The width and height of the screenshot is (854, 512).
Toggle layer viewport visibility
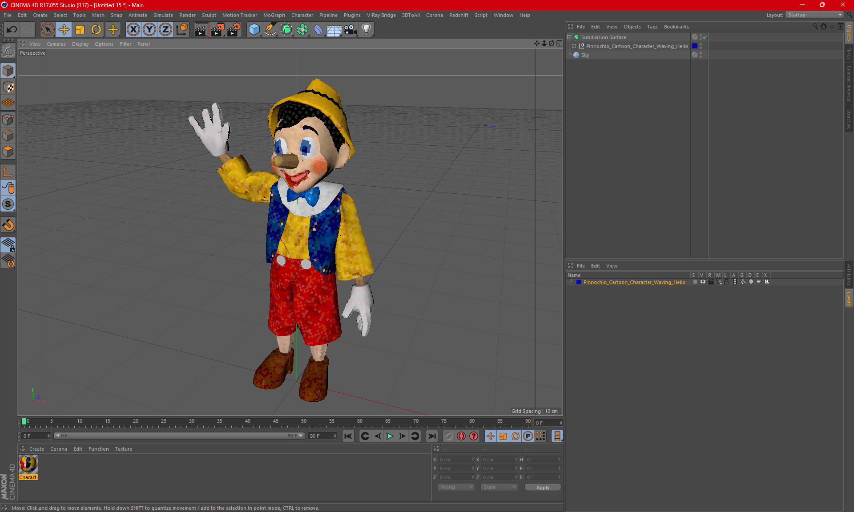point(703,282)
